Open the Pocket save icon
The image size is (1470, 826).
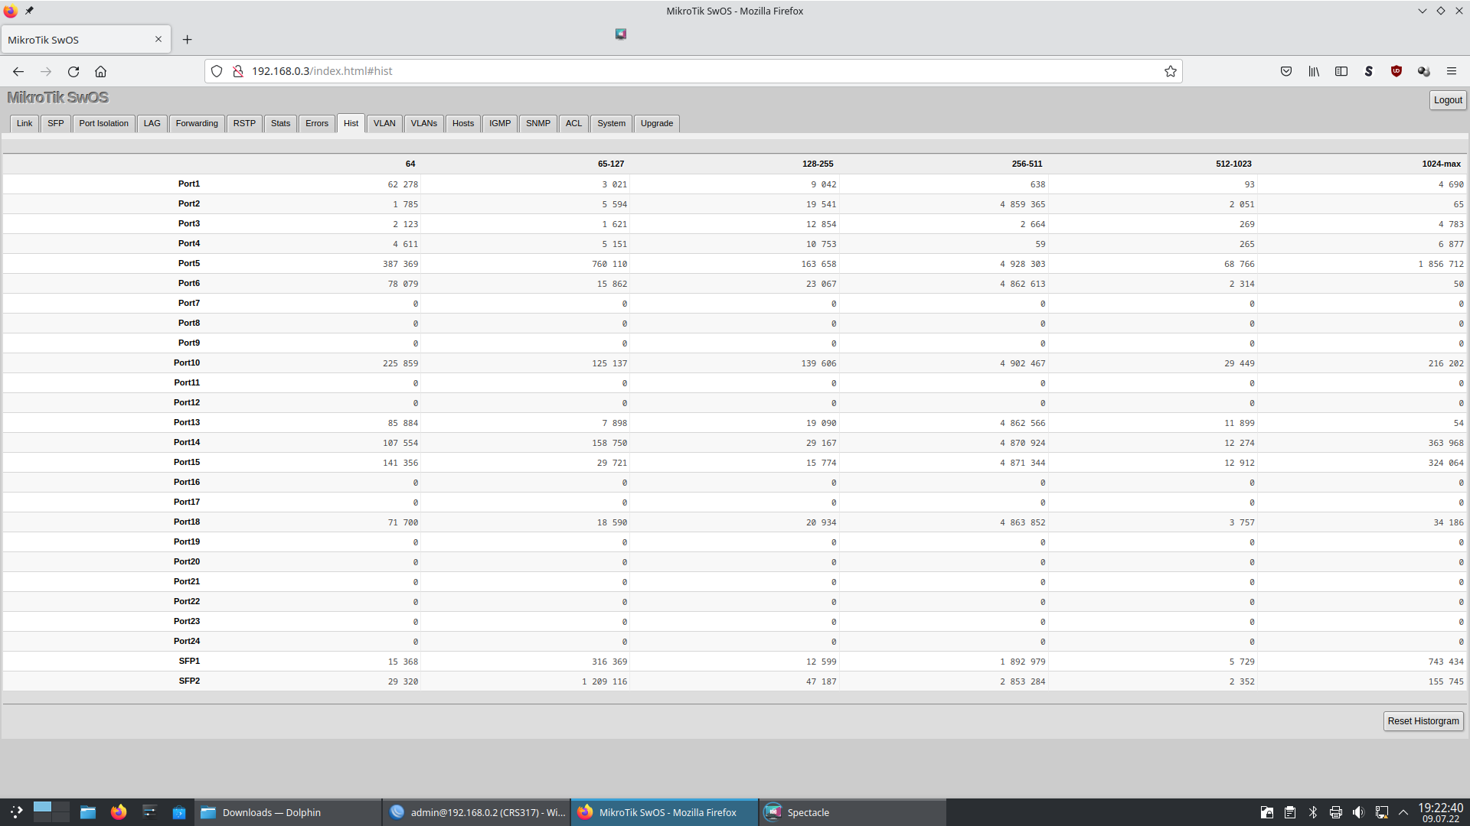click(1286, 71)
